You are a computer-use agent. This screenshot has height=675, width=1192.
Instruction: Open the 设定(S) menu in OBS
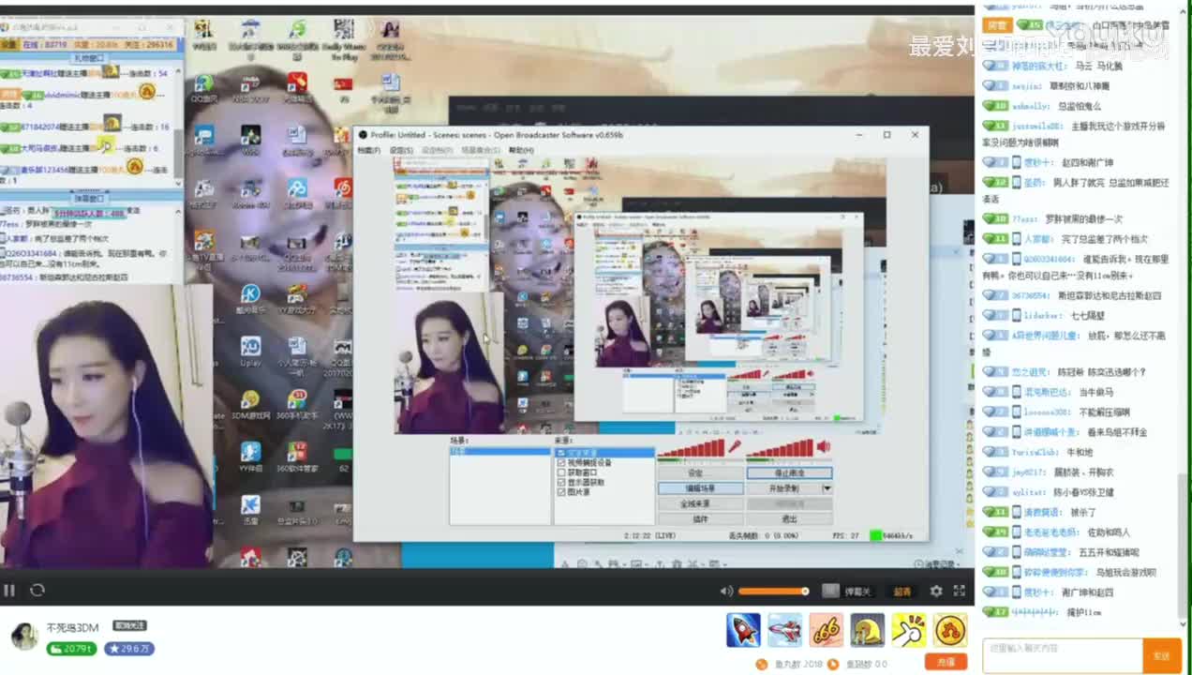[401, 150]
